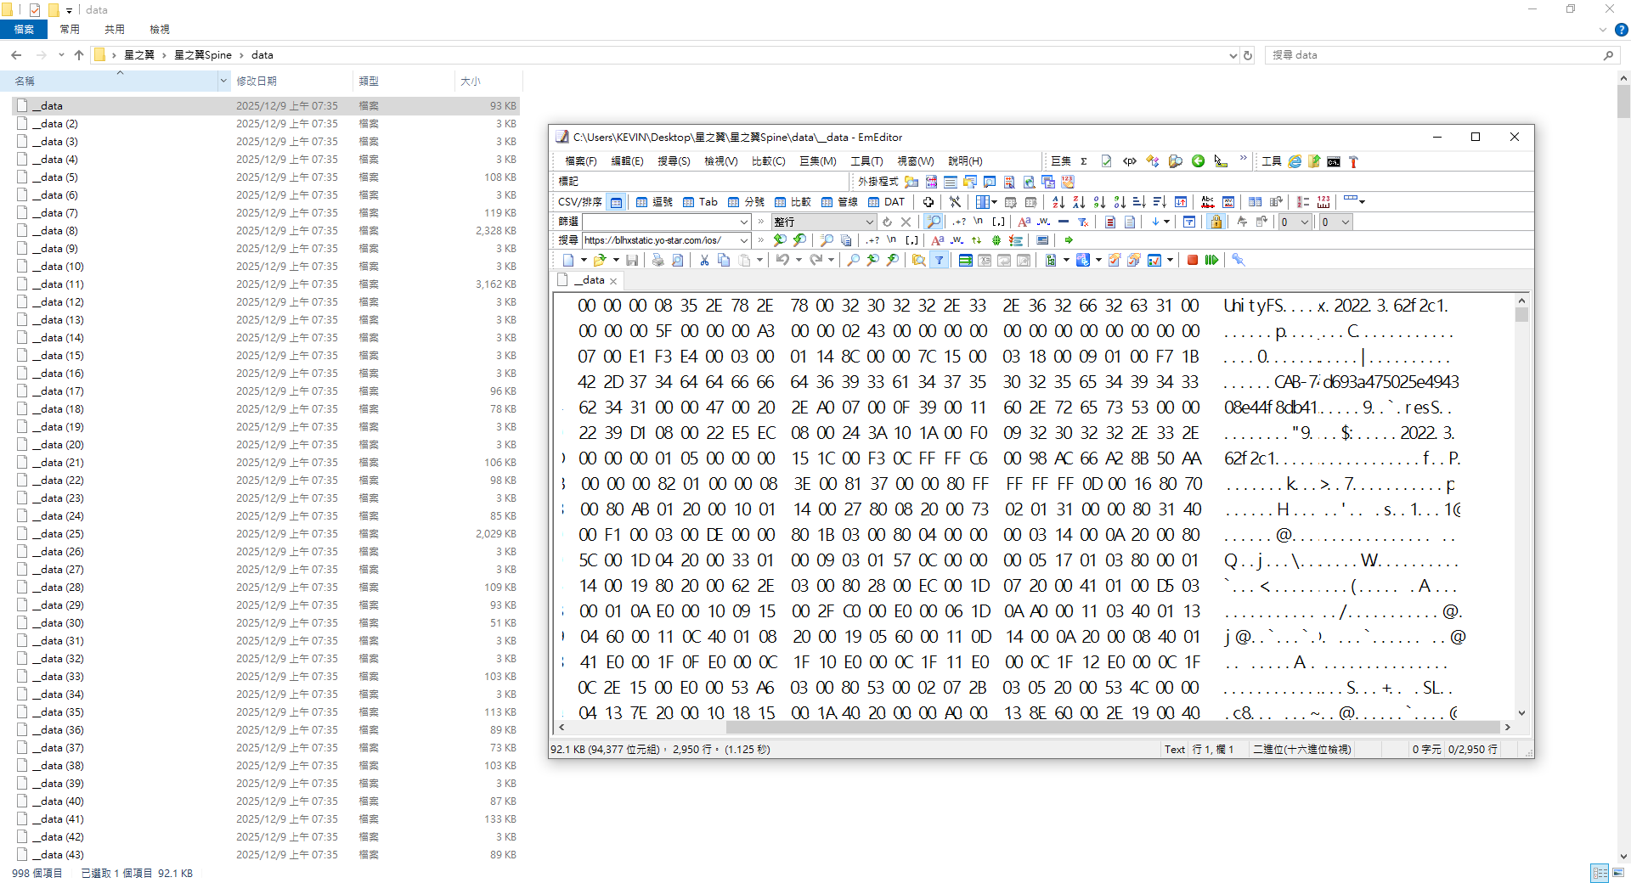Open the 巨集(M) menu in EmEditor

[817, 161]
